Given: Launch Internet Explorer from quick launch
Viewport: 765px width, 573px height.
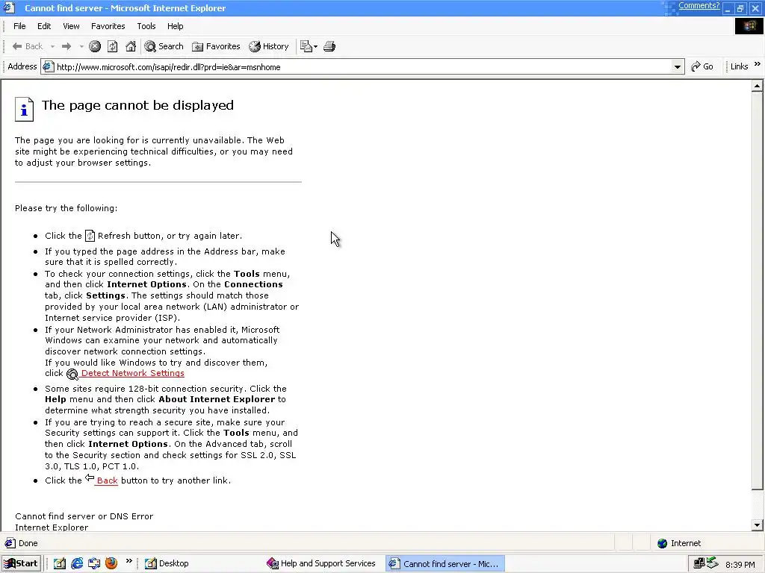Looking at the screenshot, I should coord(77,564).
